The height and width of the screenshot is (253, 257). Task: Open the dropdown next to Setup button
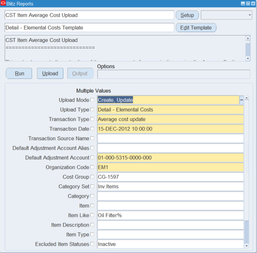pyautogui.click(x=227, y=15)
